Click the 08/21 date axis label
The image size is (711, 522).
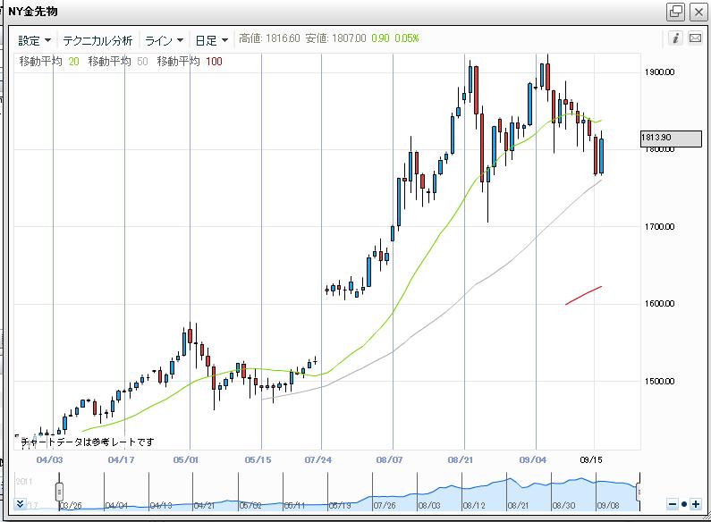pyautogui.click(x=461, y=460)
